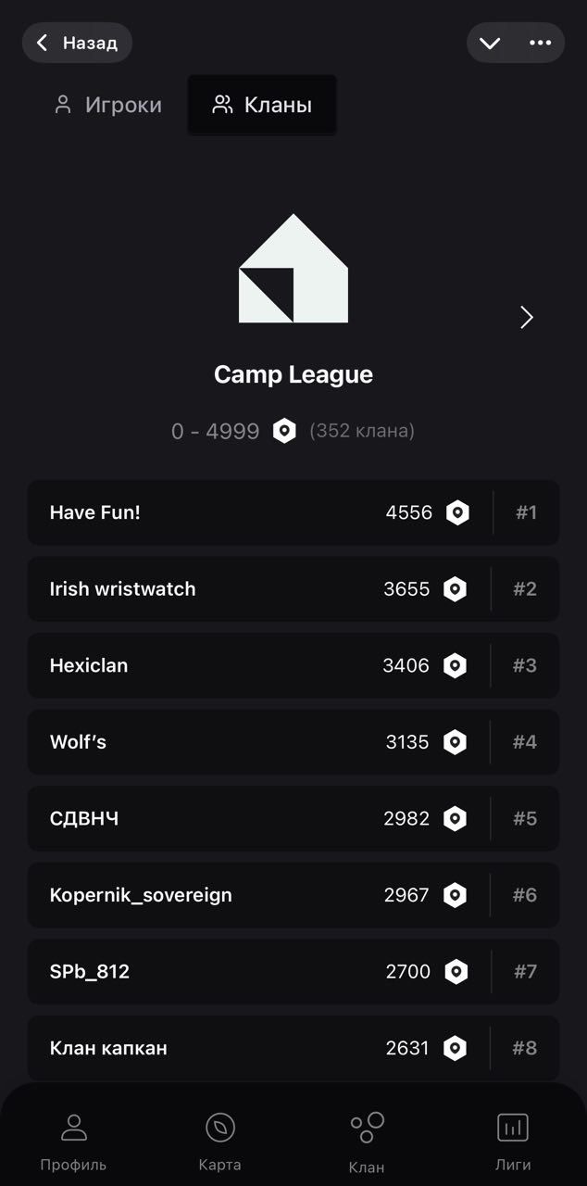Tap the #1 rank label

click(524, 512)
